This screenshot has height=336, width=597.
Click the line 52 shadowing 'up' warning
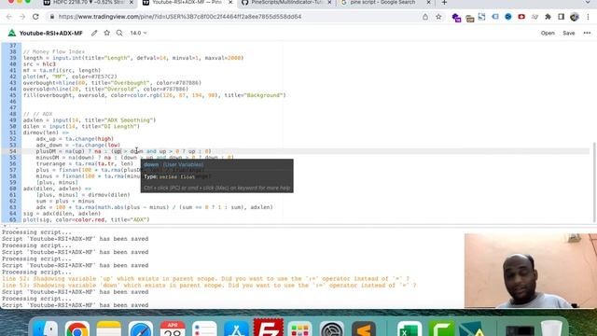pos(205,278)
